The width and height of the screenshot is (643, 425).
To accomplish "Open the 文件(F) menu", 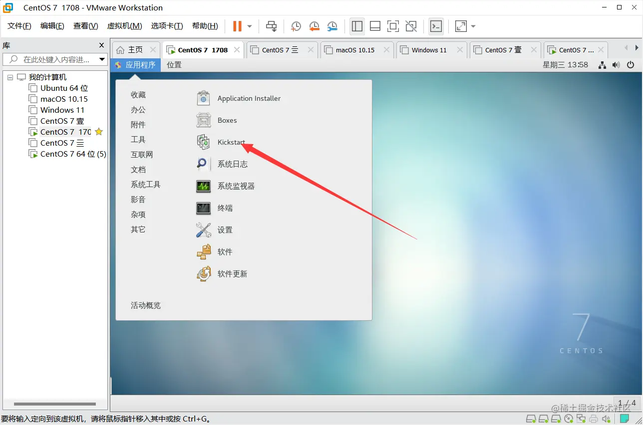I will 19,26.
